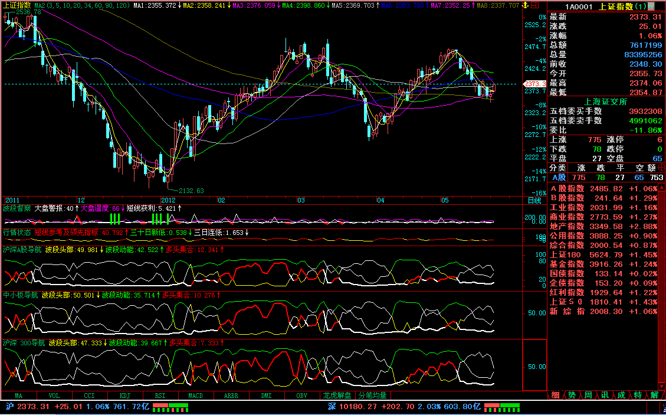Screen dimensions: 666x415
Task: Click the 大盘温度:66 readout
Action: [103, 208]
